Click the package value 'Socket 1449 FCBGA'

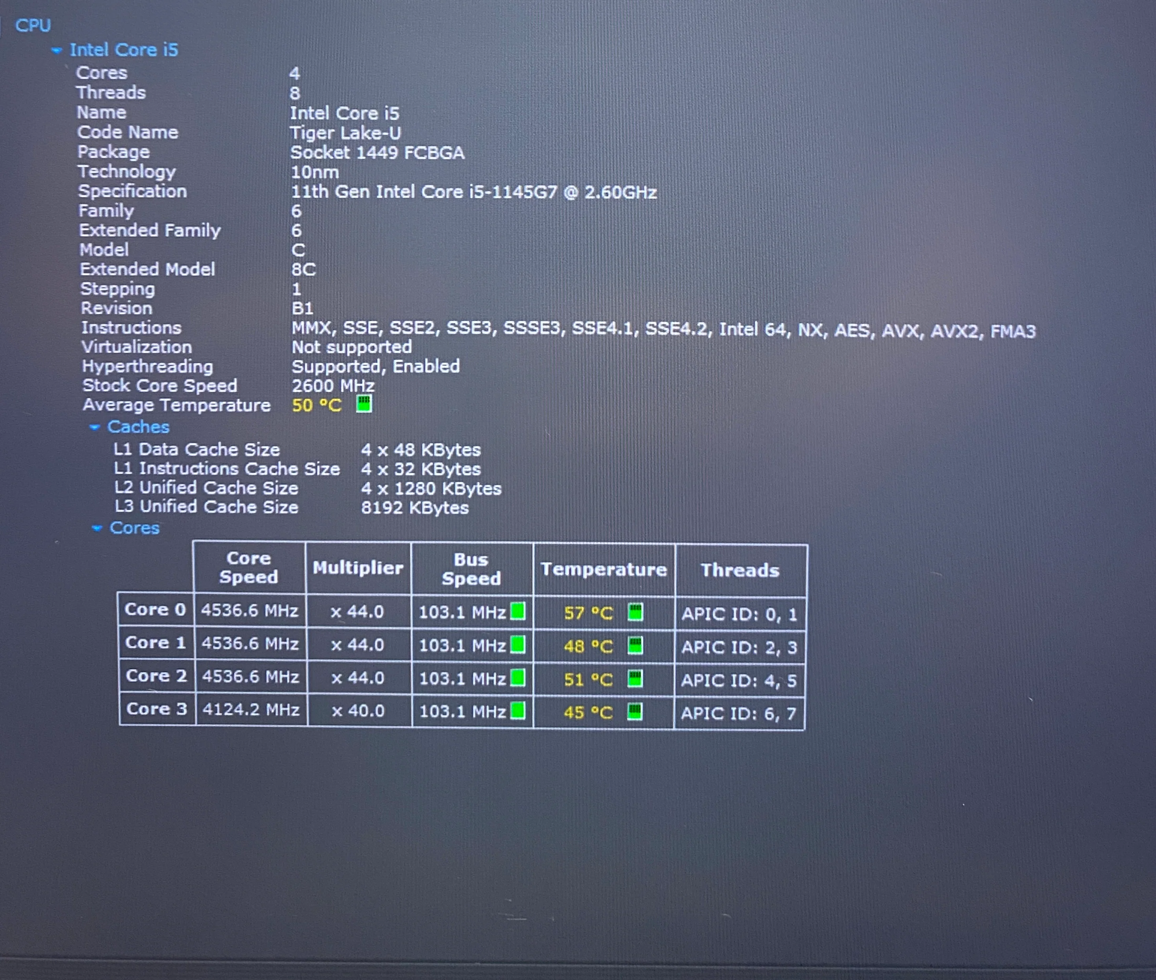point(377,153)
